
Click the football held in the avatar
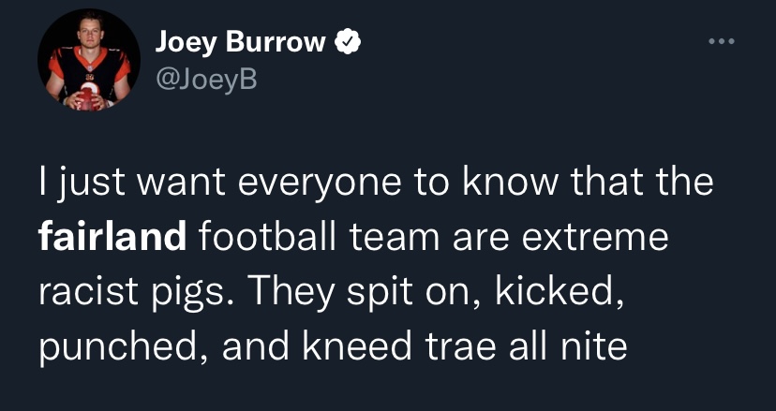click(x=89, y=95)
